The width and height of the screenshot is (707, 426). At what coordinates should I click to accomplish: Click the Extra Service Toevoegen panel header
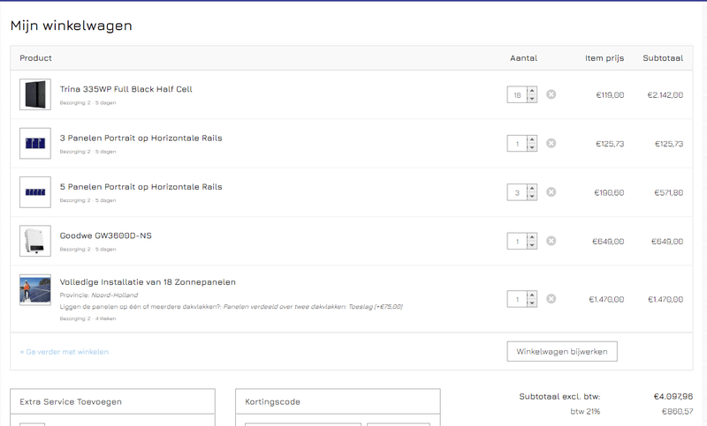[113, 401]
